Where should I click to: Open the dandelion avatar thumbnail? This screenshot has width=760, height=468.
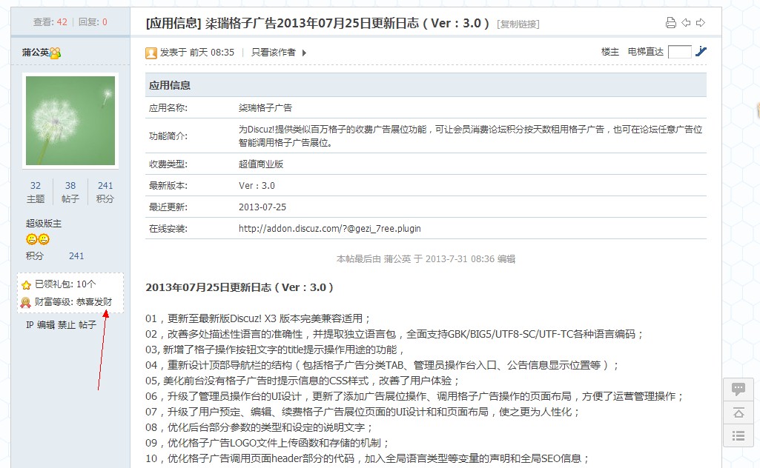[70, 121]
